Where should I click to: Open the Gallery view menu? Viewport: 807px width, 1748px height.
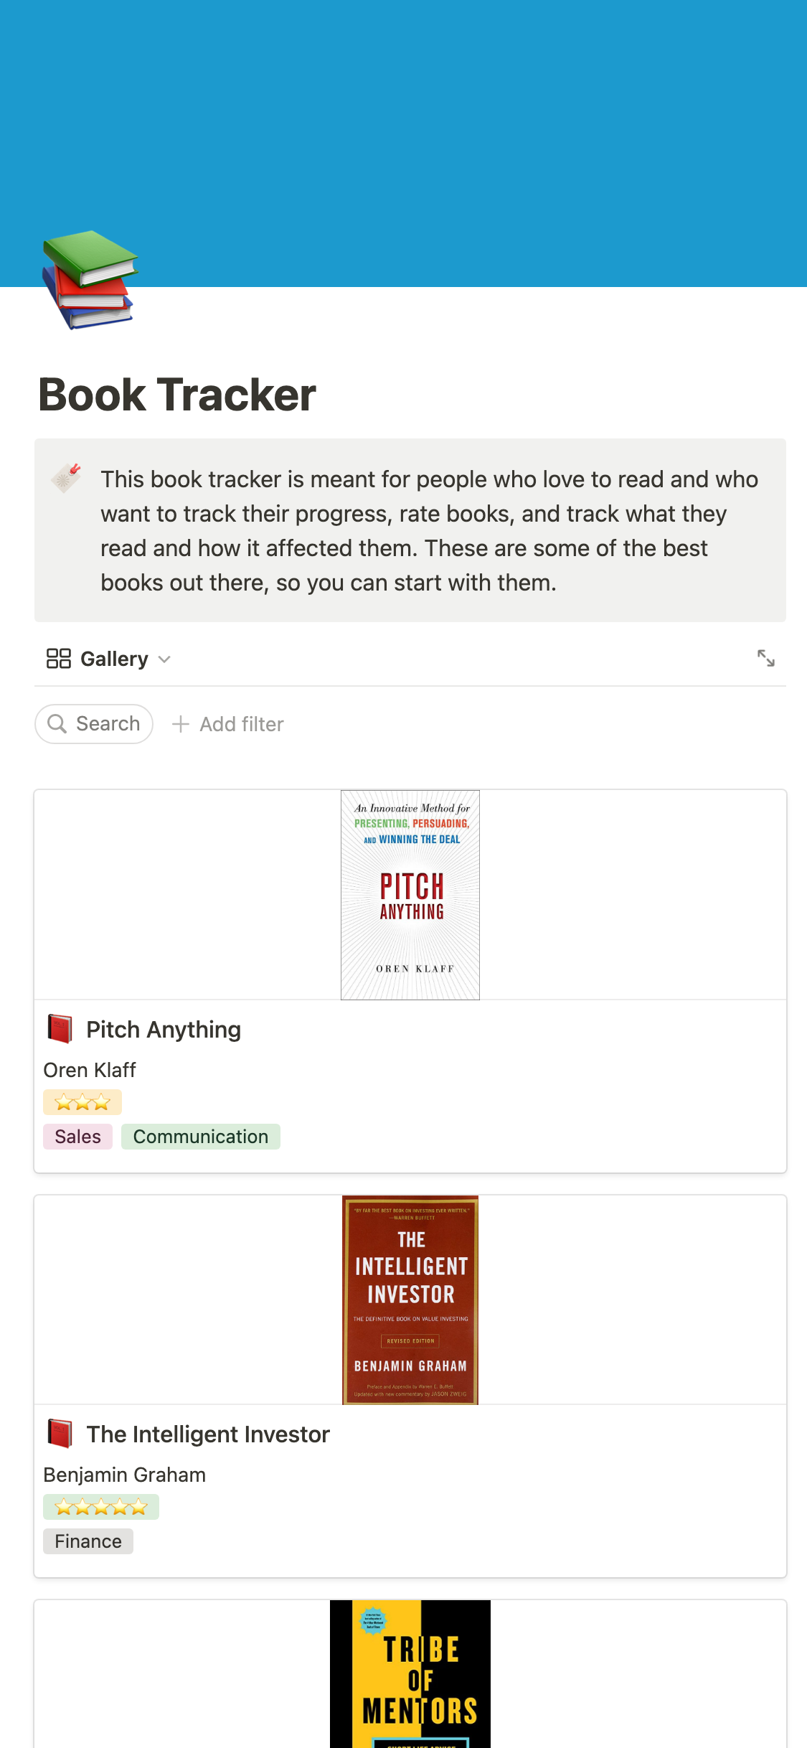[x=114, y=659]
